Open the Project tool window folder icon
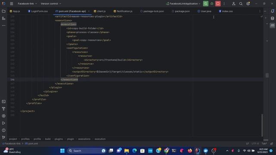This screenshot has height=155, width=276. pyautogui.click(x=3, y=11)
